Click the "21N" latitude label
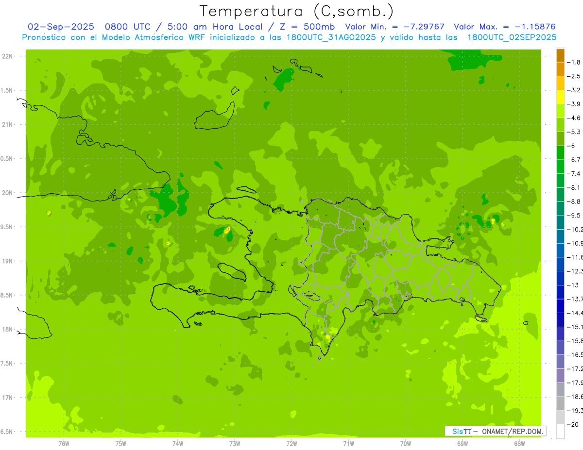 (x=7, y=124)
